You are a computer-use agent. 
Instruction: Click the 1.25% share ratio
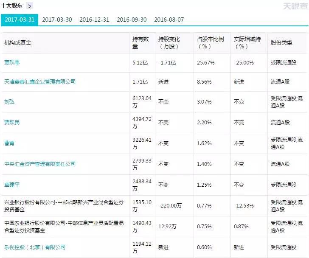pos(204,185)
